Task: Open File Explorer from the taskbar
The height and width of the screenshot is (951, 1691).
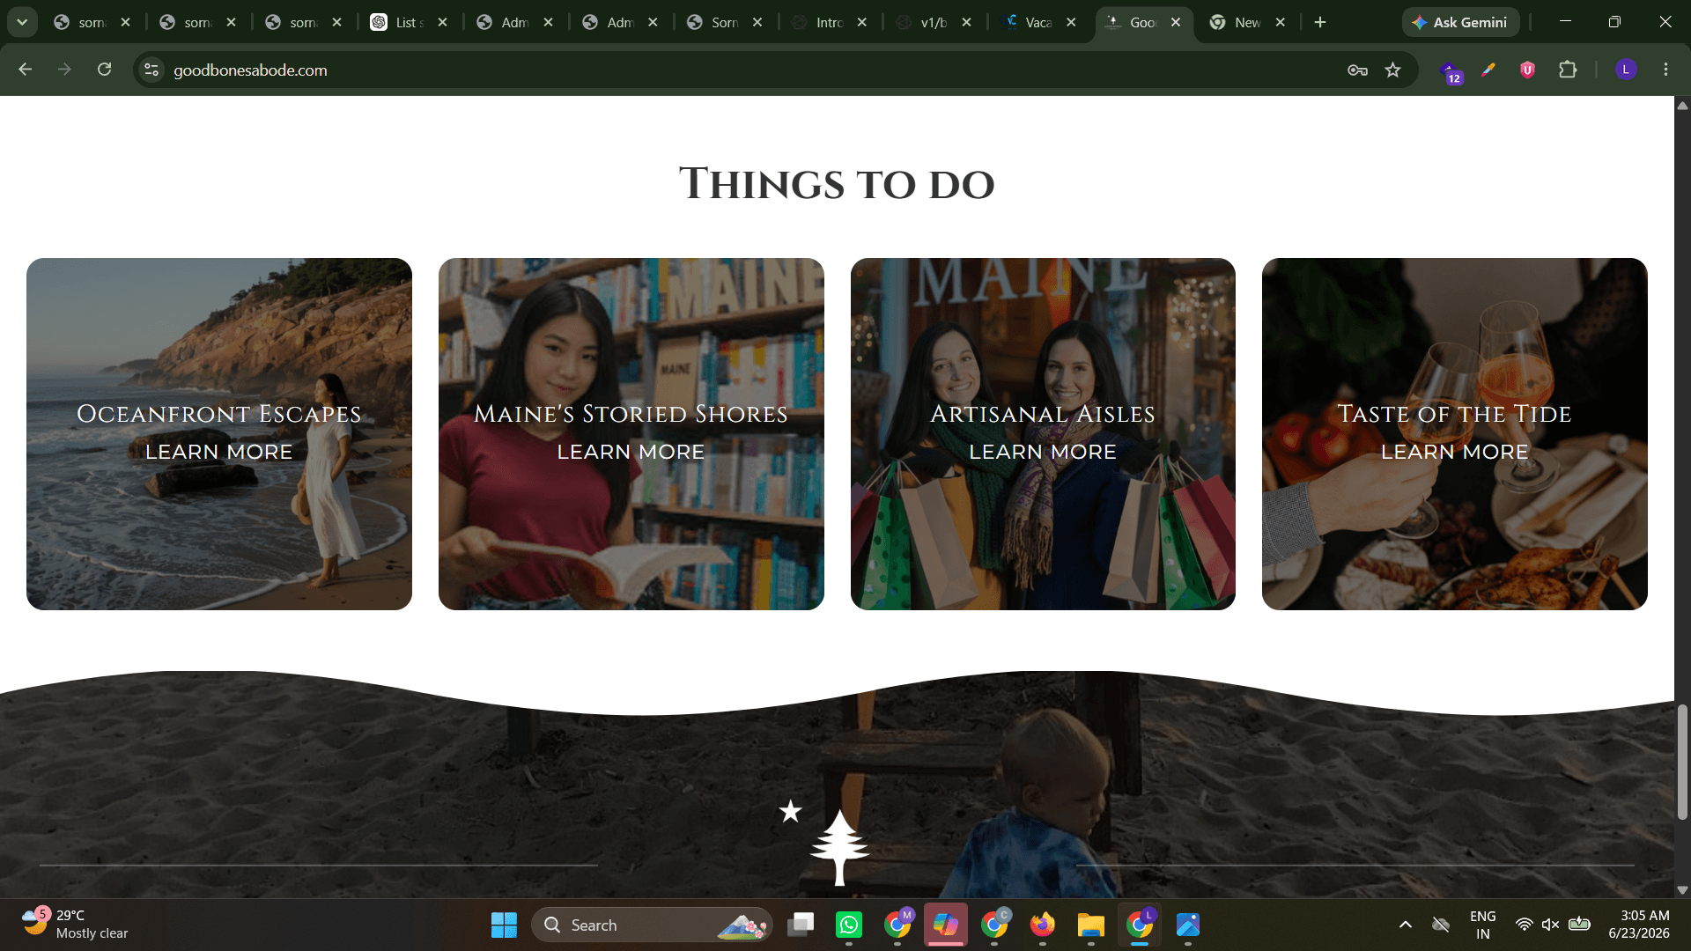Action: click(x=1090, y=925)
